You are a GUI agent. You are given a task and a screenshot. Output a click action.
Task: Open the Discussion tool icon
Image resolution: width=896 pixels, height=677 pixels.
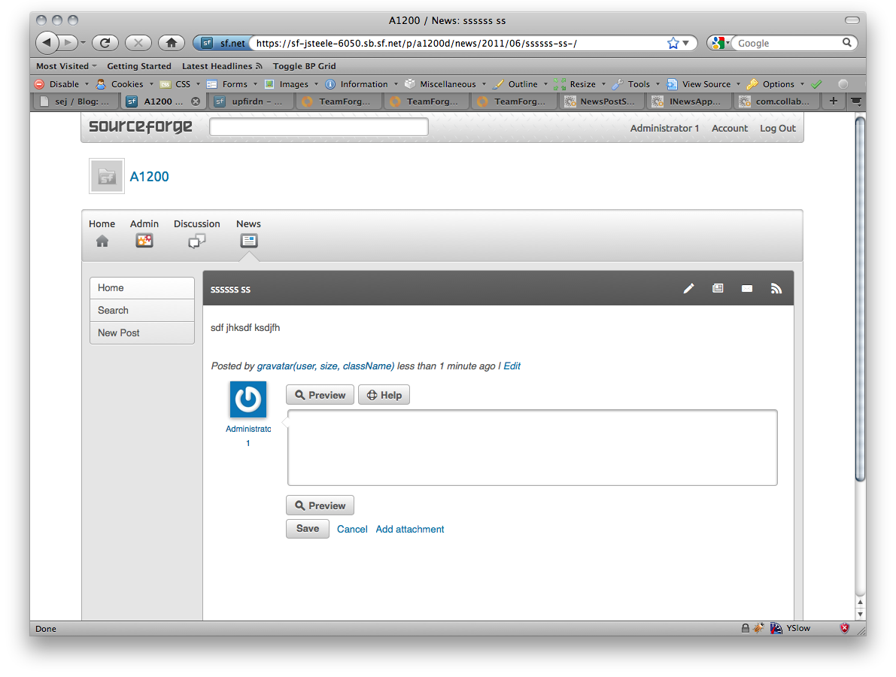pyautogui.click(x=196, y=241)
